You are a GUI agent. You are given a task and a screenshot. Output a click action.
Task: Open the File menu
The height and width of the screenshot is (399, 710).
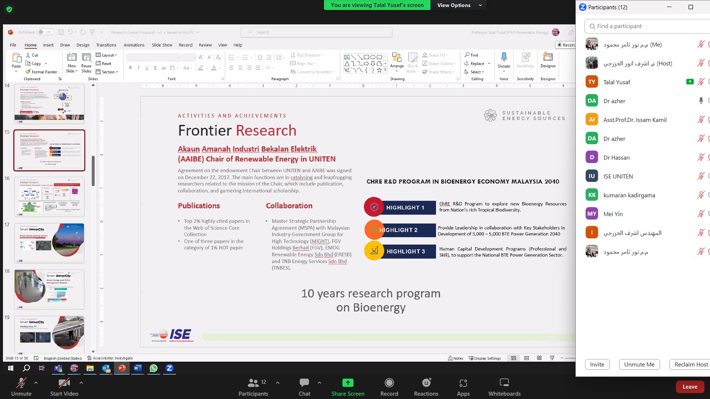tap(13, 45)
